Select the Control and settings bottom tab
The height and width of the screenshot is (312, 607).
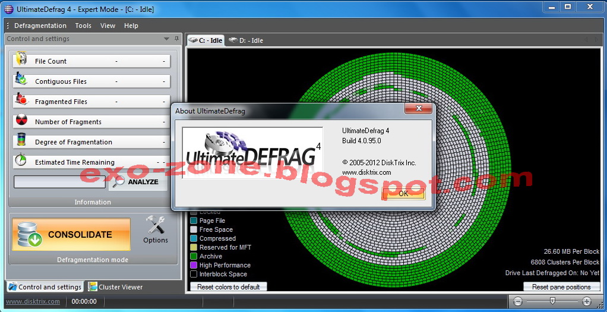45,287
